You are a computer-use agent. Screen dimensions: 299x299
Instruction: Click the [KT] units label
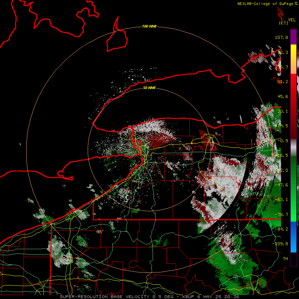pos(284,23)
